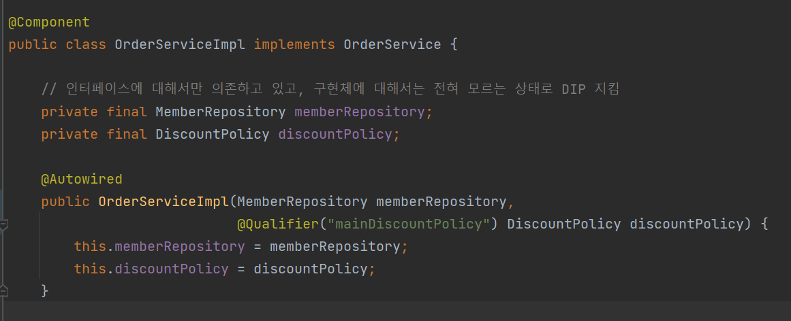Click the constructor's closing brace
The image size is (791, 321).
click(45, 291)
